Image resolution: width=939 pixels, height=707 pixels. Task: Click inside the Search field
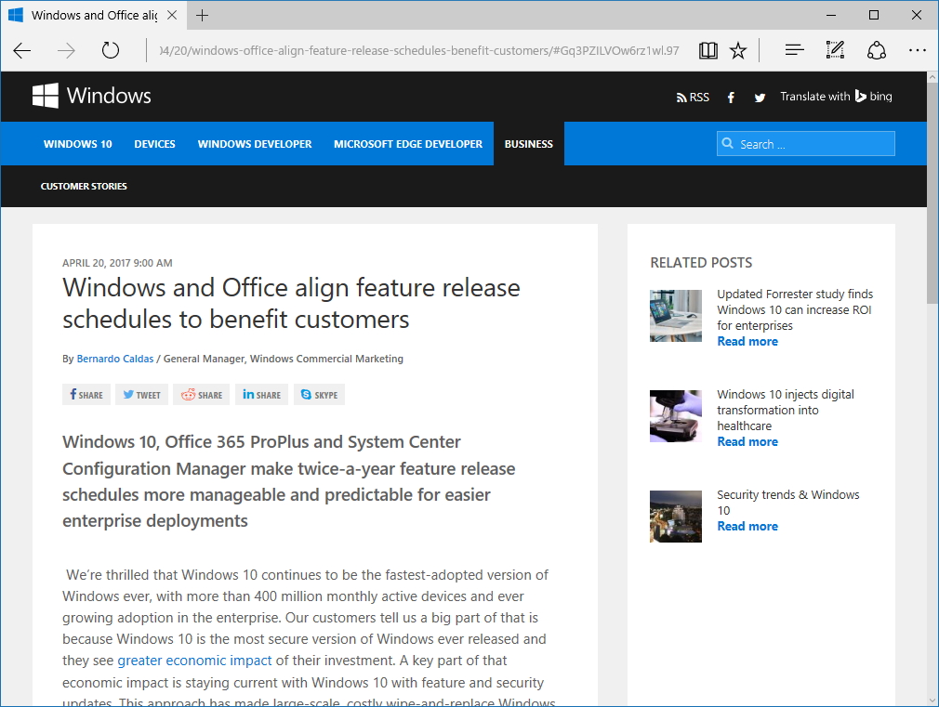[x=813, y=144]
